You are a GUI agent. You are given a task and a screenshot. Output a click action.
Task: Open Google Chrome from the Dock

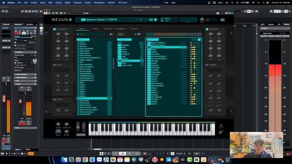click(x=85, y=159)
